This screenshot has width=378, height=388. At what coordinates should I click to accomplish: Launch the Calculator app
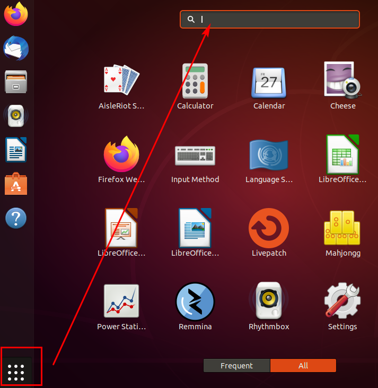(x=195, y=81)
